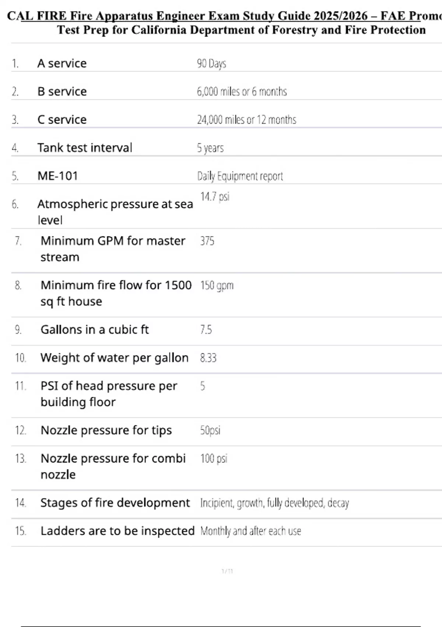Click the "8.33" weight answer
This screenshot has width=442, height=627.
pyautogui.click(x=208, y=358)
